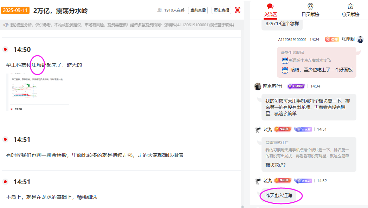Viewport: 368px width, 208px height.
Task: Select the 交流区 tab
Action: (270, 14)
